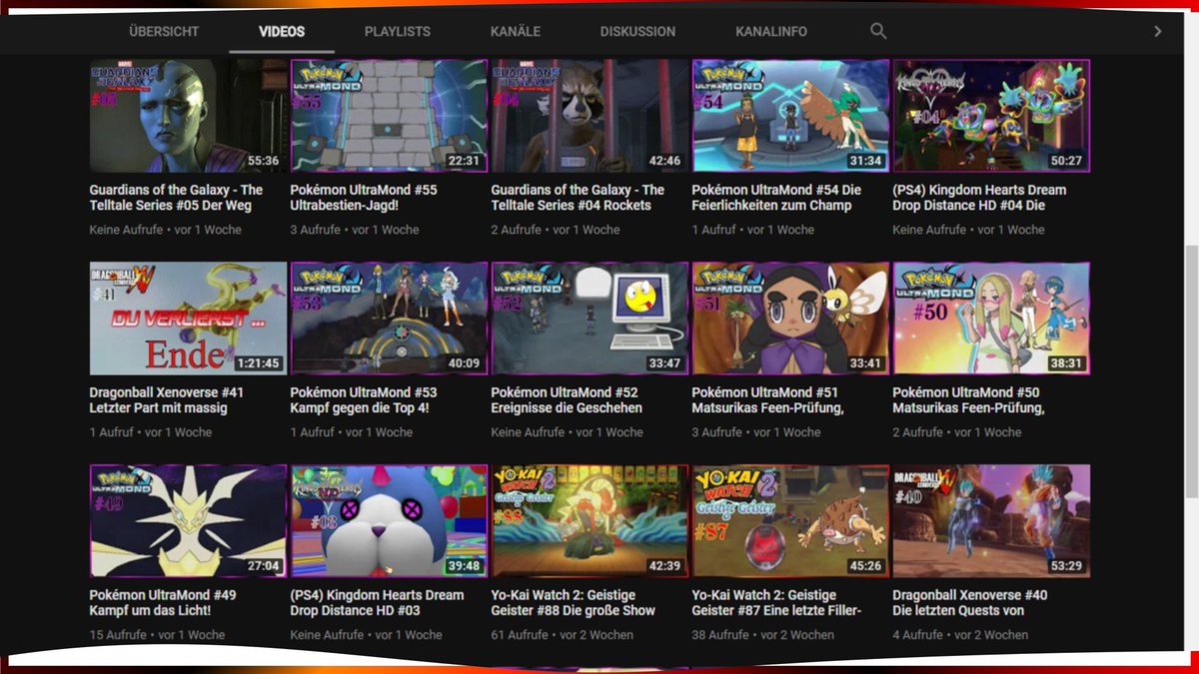
Task: Click '15 Aufrufe • vor 1 Woche' text
Action: click(157, 635)
